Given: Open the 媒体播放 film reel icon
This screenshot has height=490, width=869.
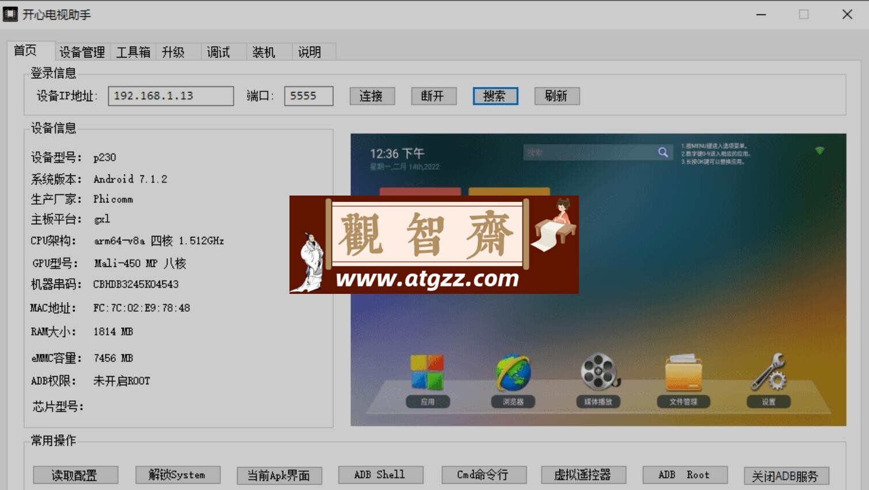Looking at the screenshot, I should pyautogui.click(x=599, y=372).
